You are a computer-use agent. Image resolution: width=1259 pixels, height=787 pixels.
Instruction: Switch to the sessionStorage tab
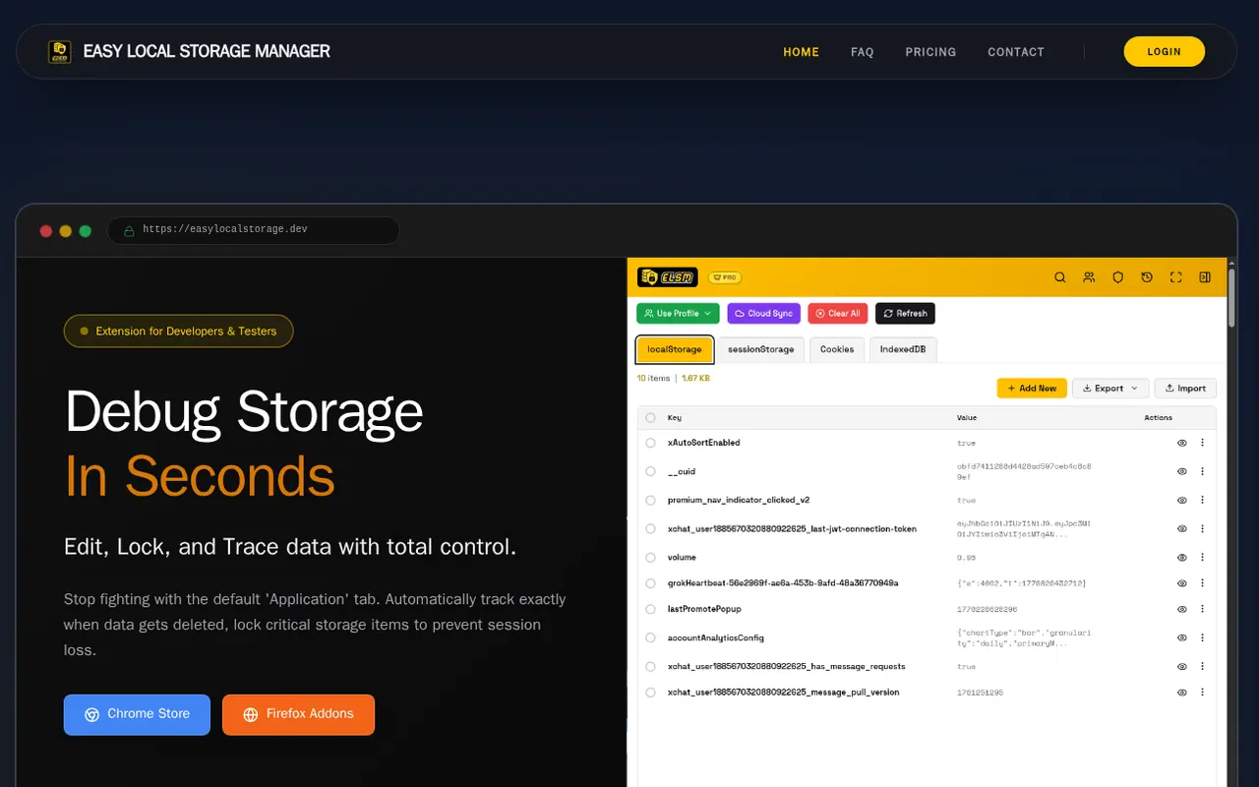pyautogui.click(x=761, y=349)
